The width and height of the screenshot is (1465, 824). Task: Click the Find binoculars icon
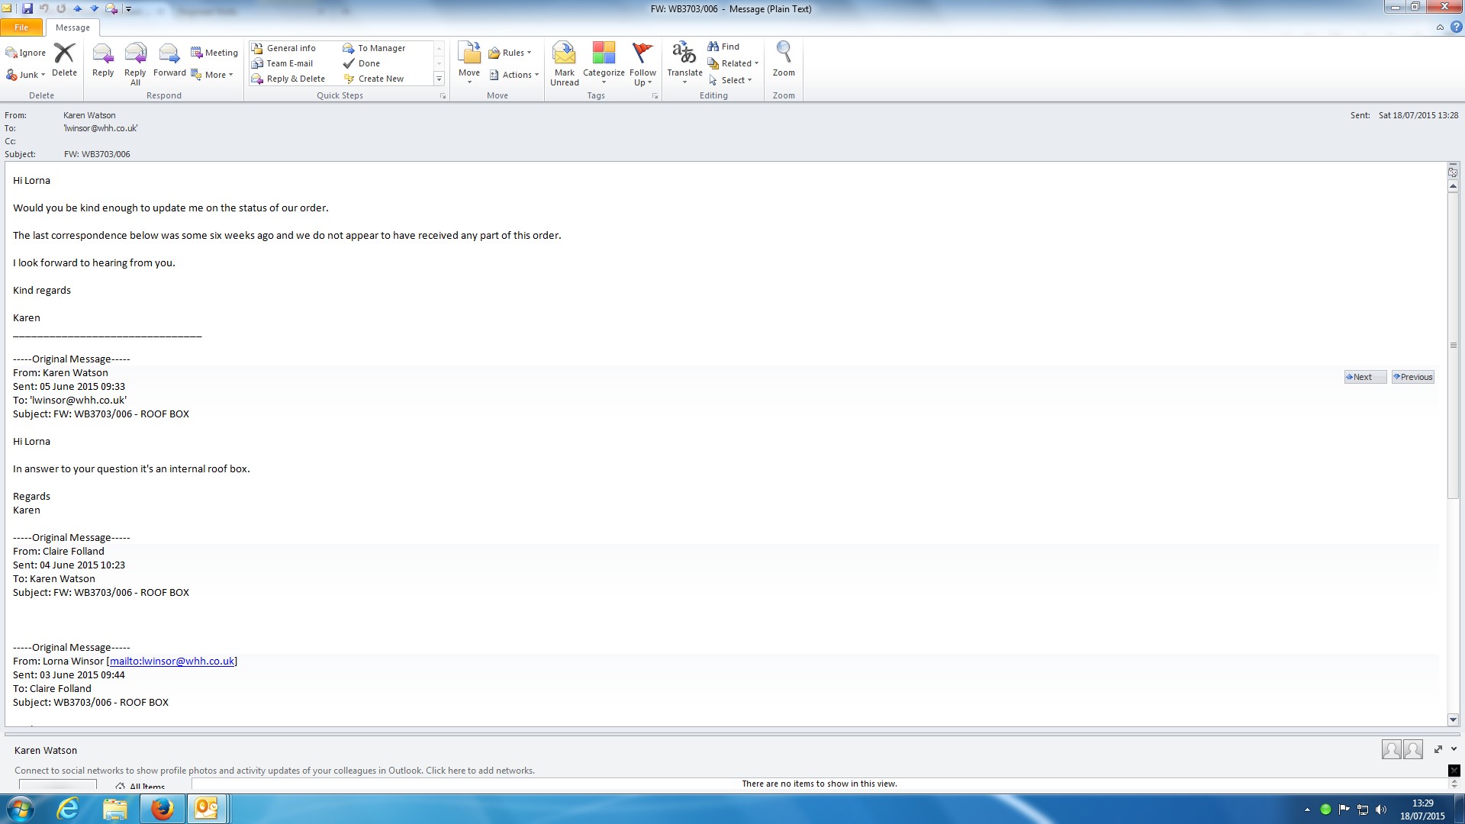tap(713, 47)
